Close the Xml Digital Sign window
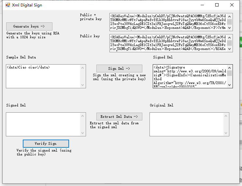This screenshot has width=242, height=186. point(232,5)
